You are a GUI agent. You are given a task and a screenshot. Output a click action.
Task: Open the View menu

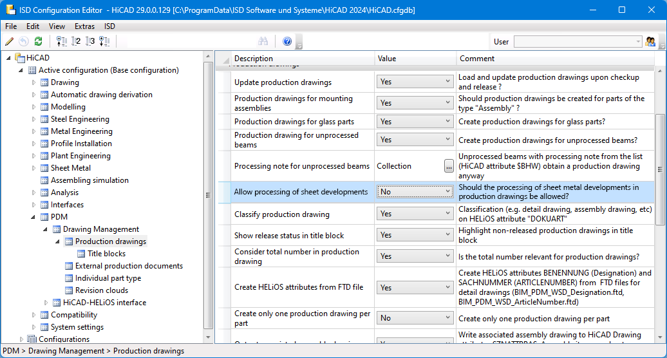click(57, 26)
